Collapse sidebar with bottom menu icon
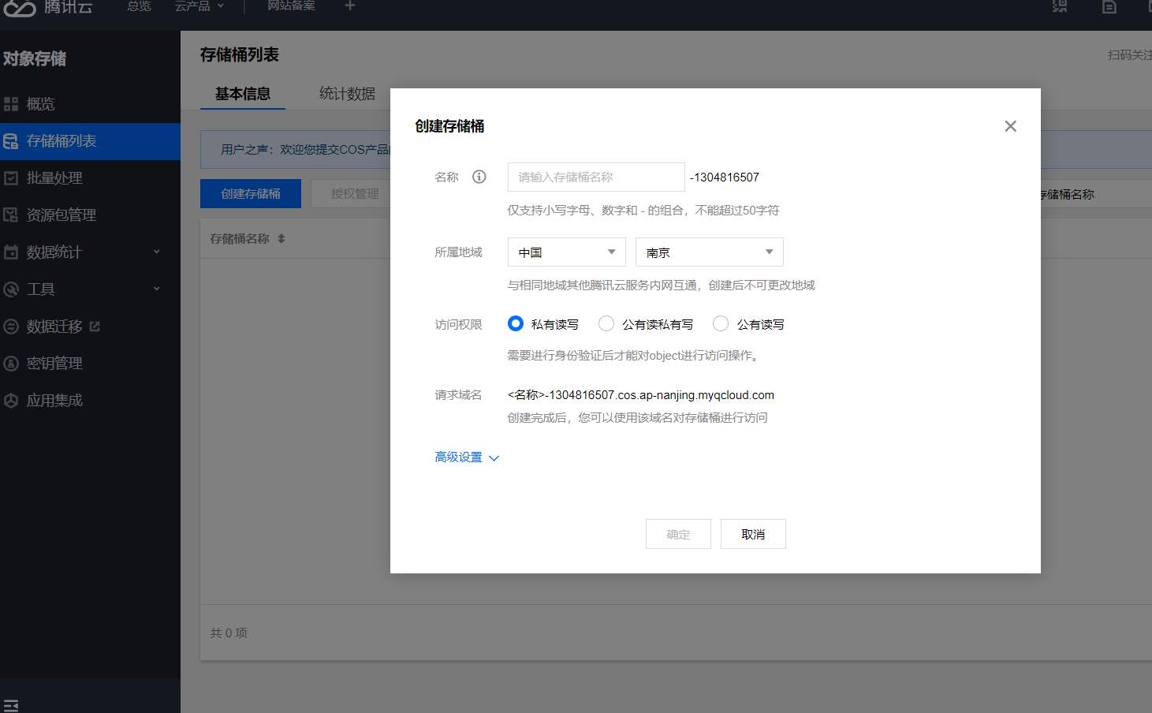Viewport: 1152px width, 713px height. point(11,706)
